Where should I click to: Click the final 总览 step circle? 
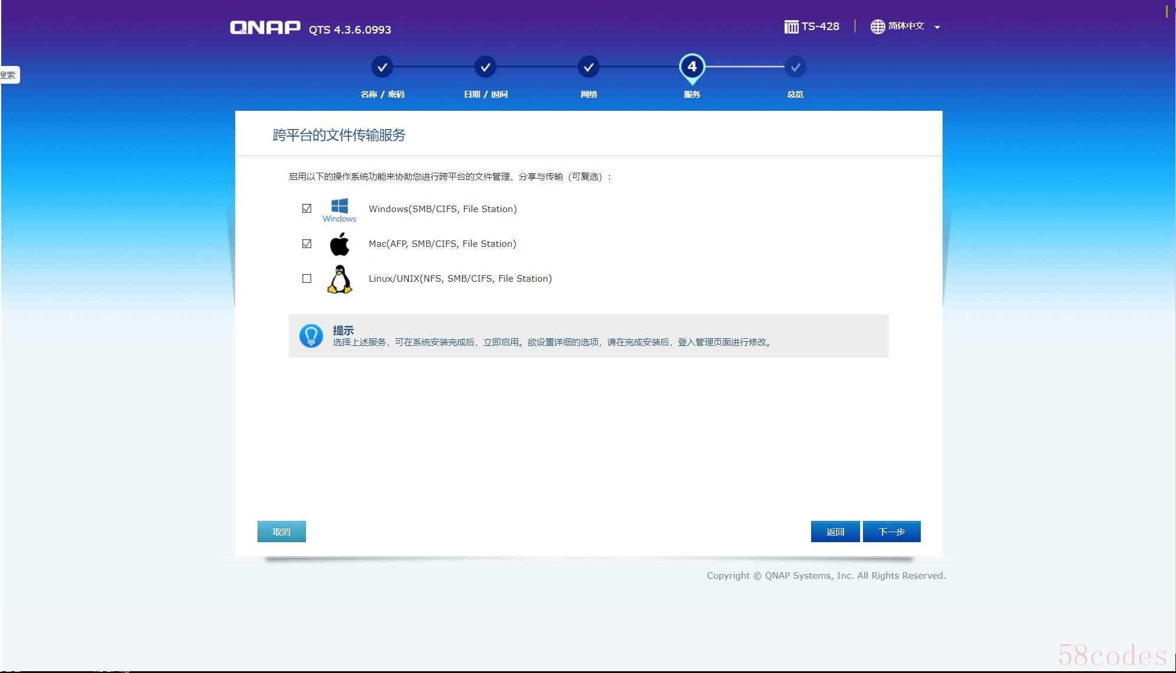pyautogui.click(x=795, y=67)
